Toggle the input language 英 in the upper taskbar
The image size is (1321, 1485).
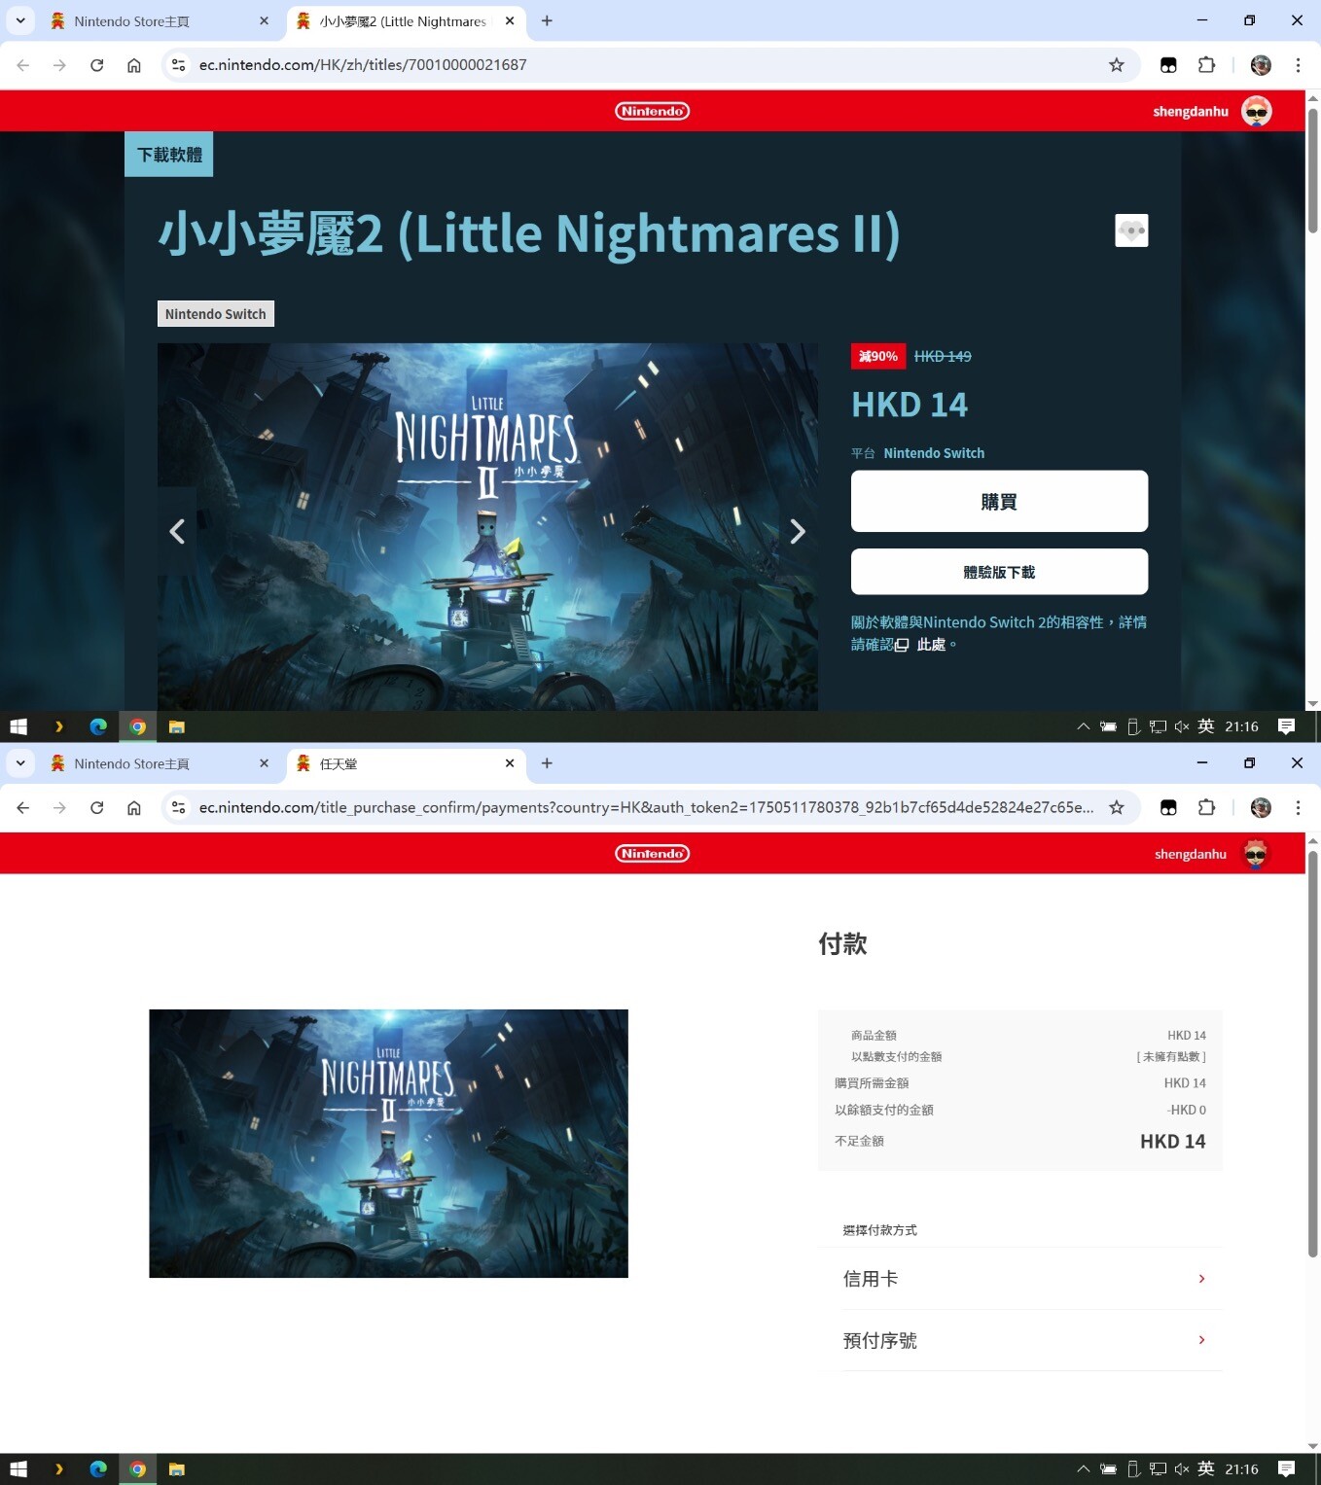(1206, 726)
